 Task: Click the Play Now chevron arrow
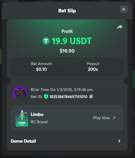click(114, 118)
